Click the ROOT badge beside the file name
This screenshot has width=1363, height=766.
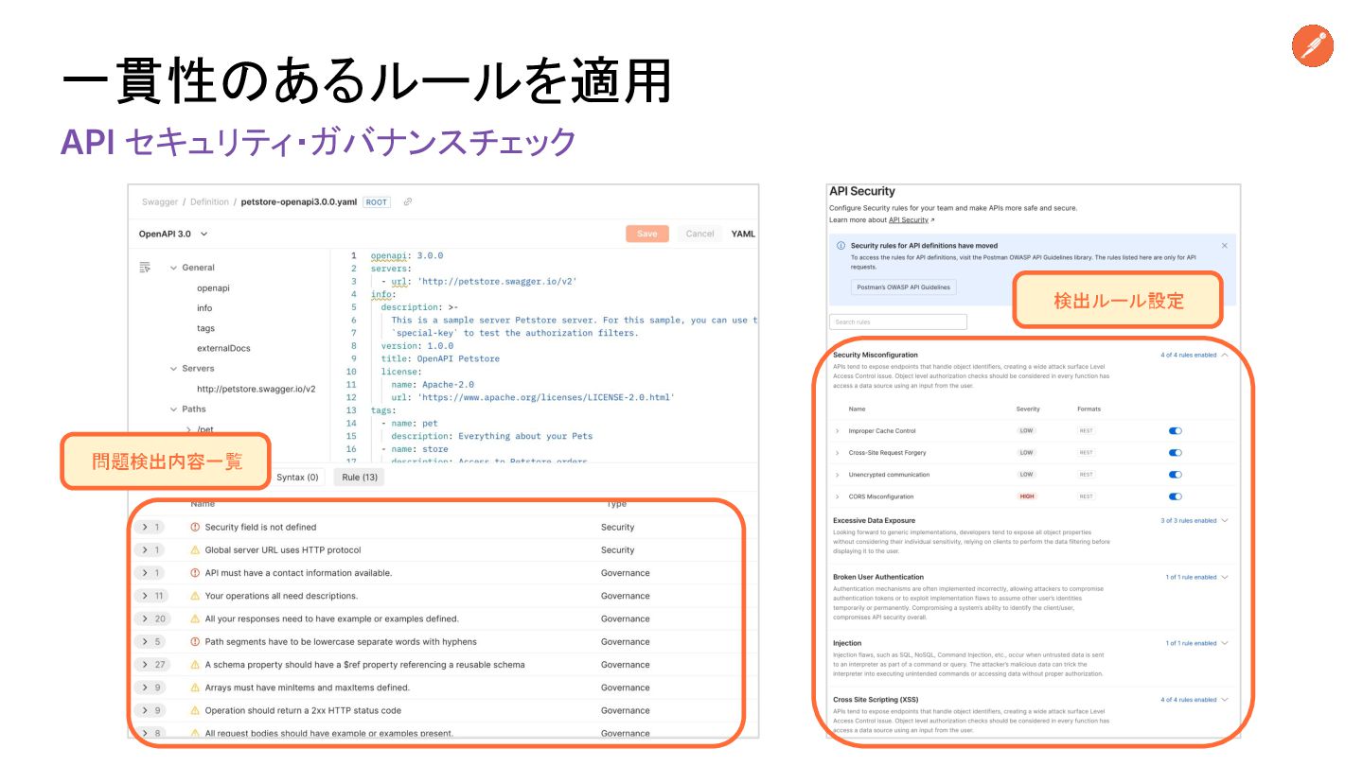[377, 201]
